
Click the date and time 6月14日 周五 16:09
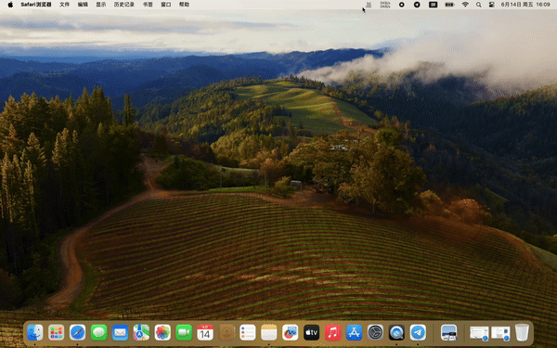(x=525, y=5)
